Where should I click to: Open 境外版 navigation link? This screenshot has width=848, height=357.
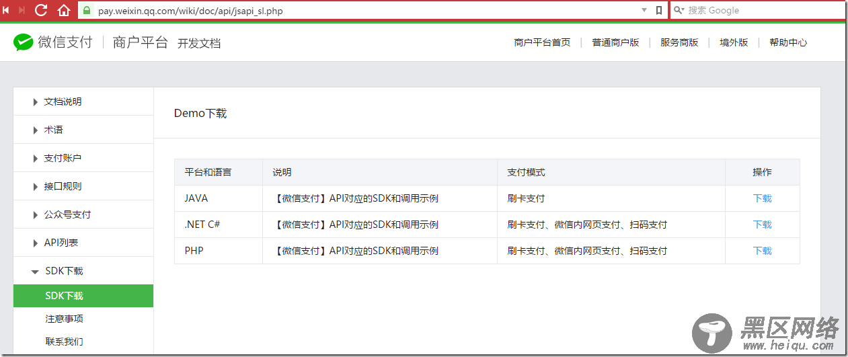pos(734,42)
